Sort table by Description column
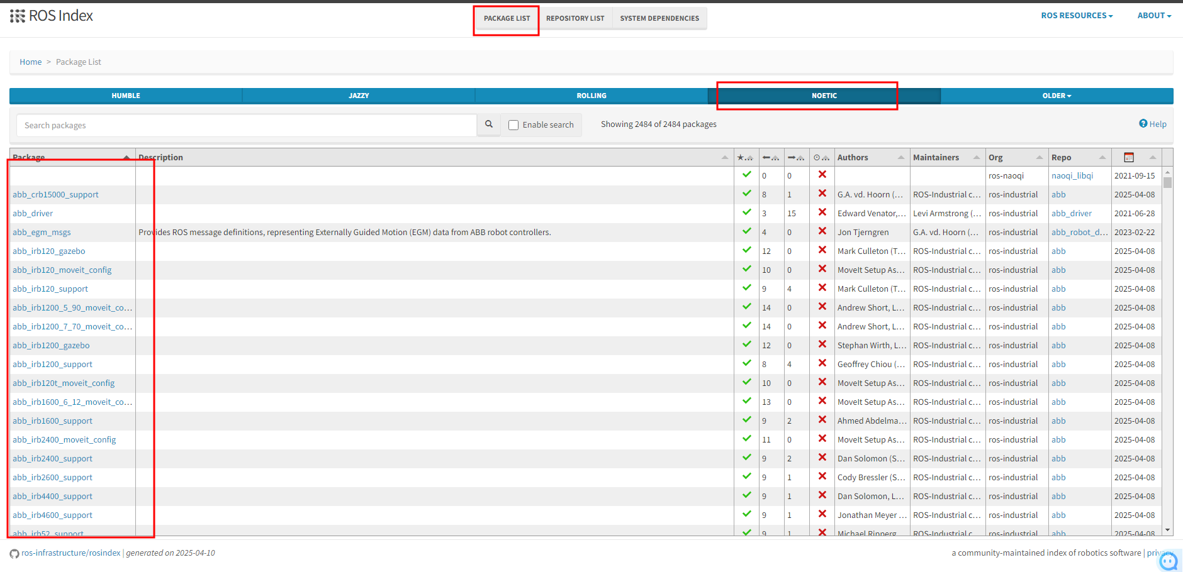Image resolution: width=1183 pixels, height=572 pixels. tap(434, 157)
